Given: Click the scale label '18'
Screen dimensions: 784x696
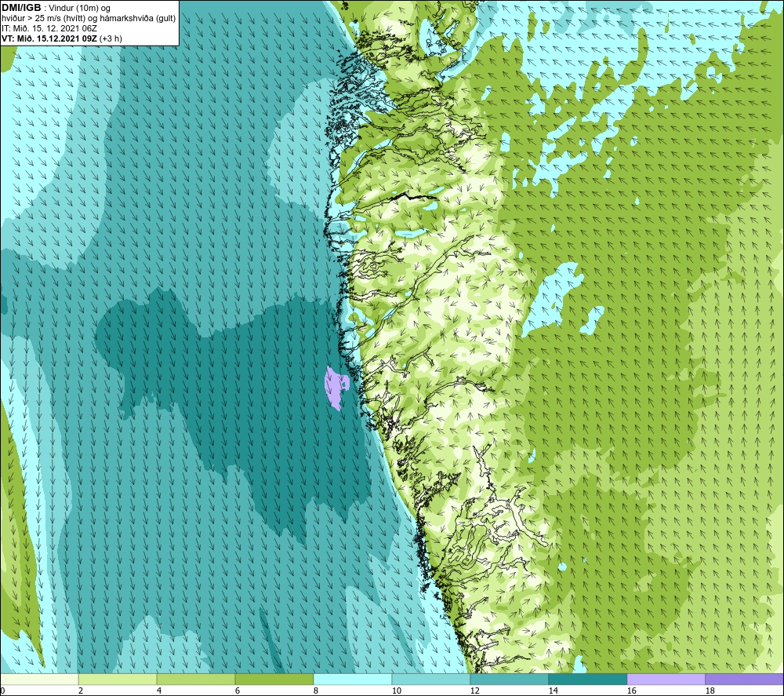Looking at the screenshot, I should 710,691.
